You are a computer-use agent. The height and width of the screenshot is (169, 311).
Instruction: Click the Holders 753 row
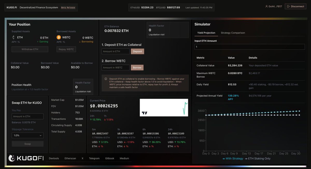(67, 113)
